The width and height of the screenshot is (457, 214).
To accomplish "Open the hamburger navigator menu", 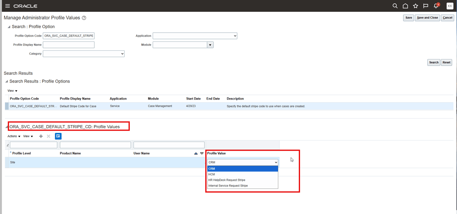I will point(7,6).
